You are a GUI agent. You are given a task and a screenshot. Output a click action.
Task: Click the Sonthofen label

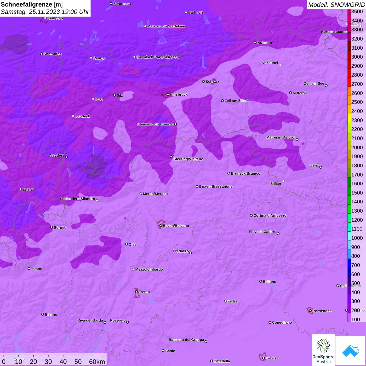[53, 54]
